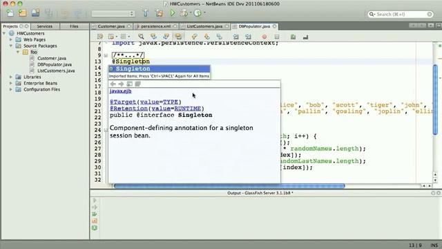This screenshot has width=442, height=249.
Task: Click the Comment icon in editor toolbar
Action: pos(293,37)
